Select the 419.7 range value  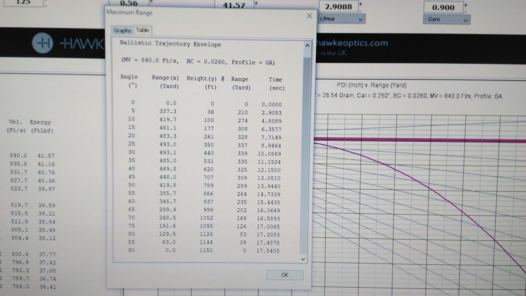pyautogui.click(x=168, y=119)
